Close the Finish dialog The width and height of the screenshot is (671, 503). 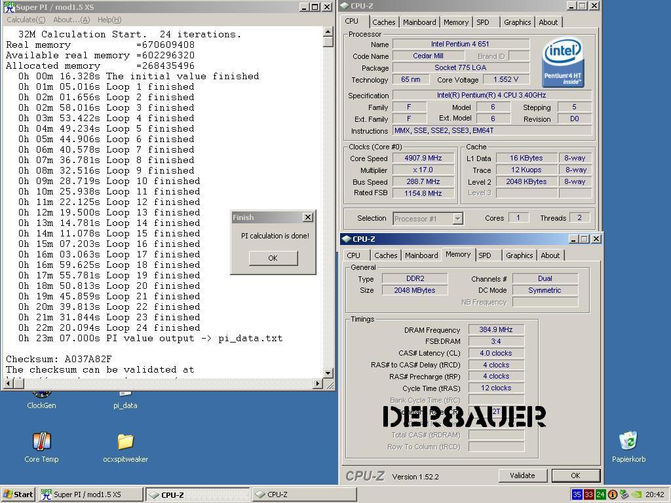coord(308,217)
